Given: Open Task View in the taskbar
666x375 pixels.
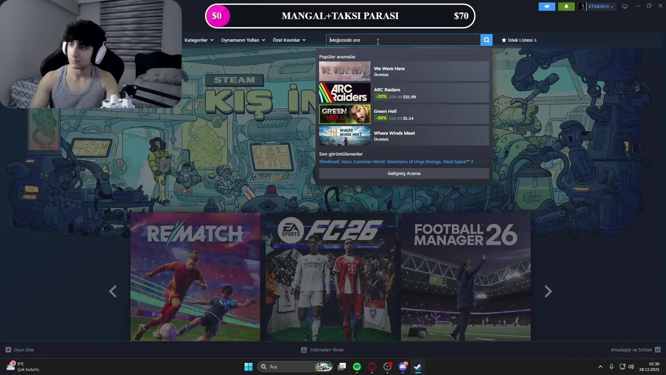Looking at the screenshot, I should tap(342, 367).
